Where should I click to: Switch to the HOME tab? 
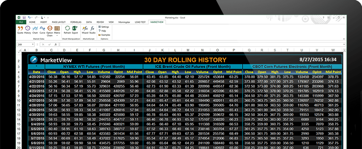pos(32,22)
